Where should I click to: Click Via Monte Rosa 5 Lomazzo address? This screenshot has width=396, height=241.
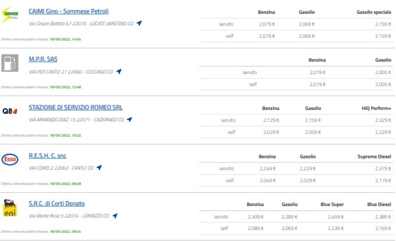tap(69, 216)
